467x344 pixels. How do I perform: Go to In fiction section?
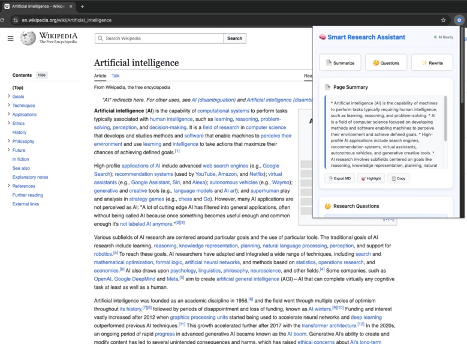pyautogui.click(x=20, y=159)
